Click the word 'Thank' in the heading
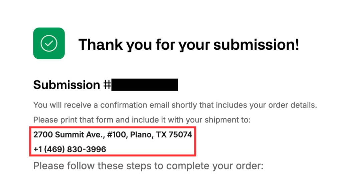Image resolution: width=342 pixels, height=196 pixels. coord(101,45)
